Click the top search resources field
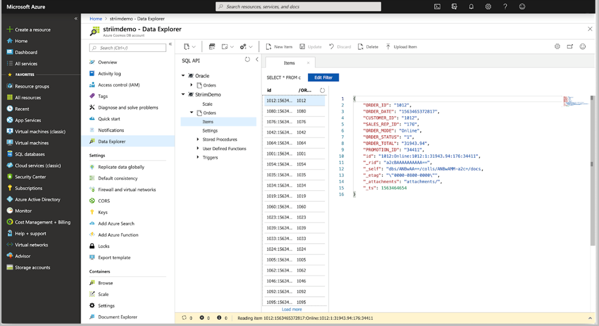 coord(299,6)
